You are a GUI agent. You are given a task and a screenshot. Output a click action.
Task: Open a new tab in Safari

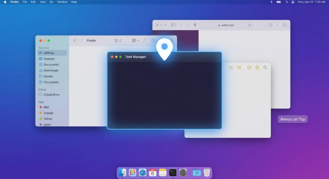pyautogui.click(x=277, y=25)
